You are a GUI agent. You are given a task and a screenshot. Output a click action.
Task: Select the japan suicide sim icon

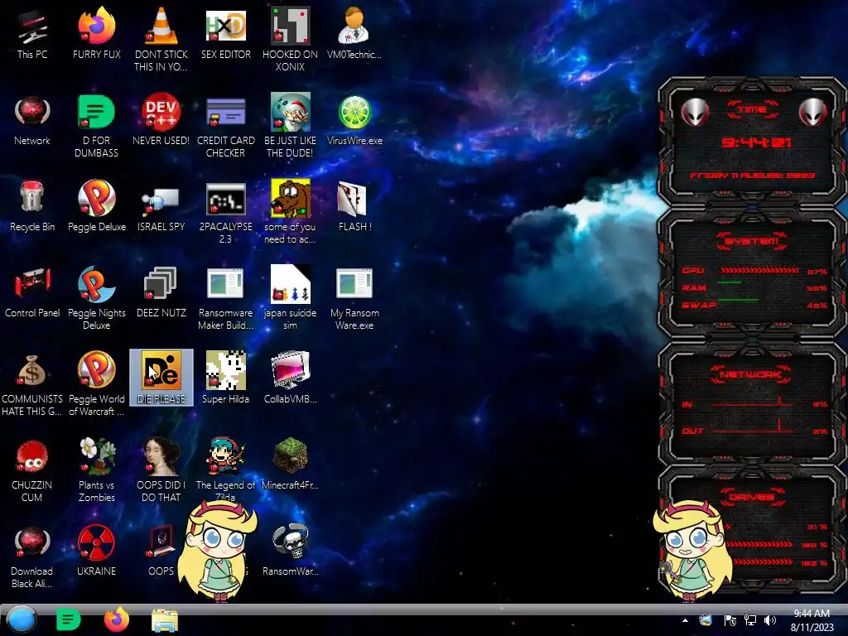point(290,297)
